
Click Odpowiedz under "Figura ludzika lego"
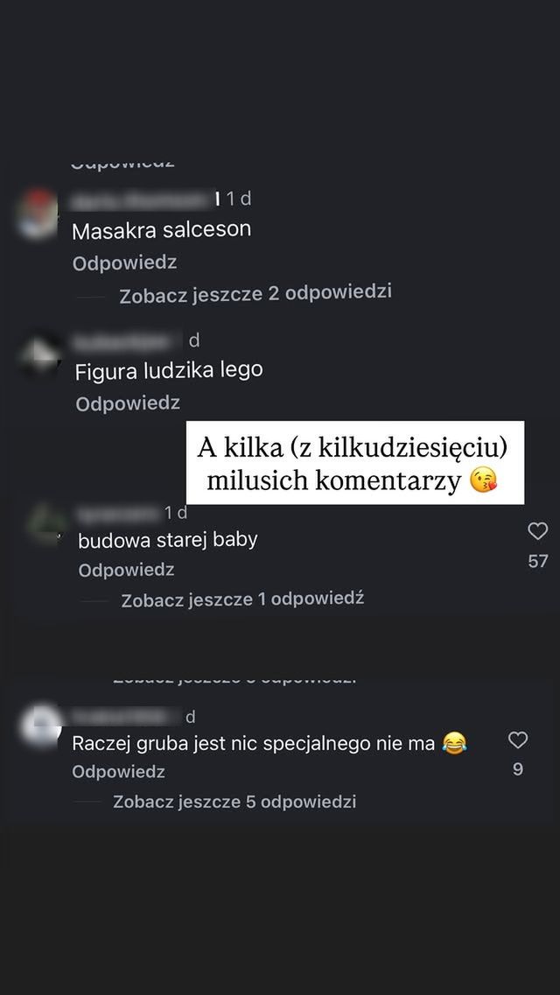[128, 403]
